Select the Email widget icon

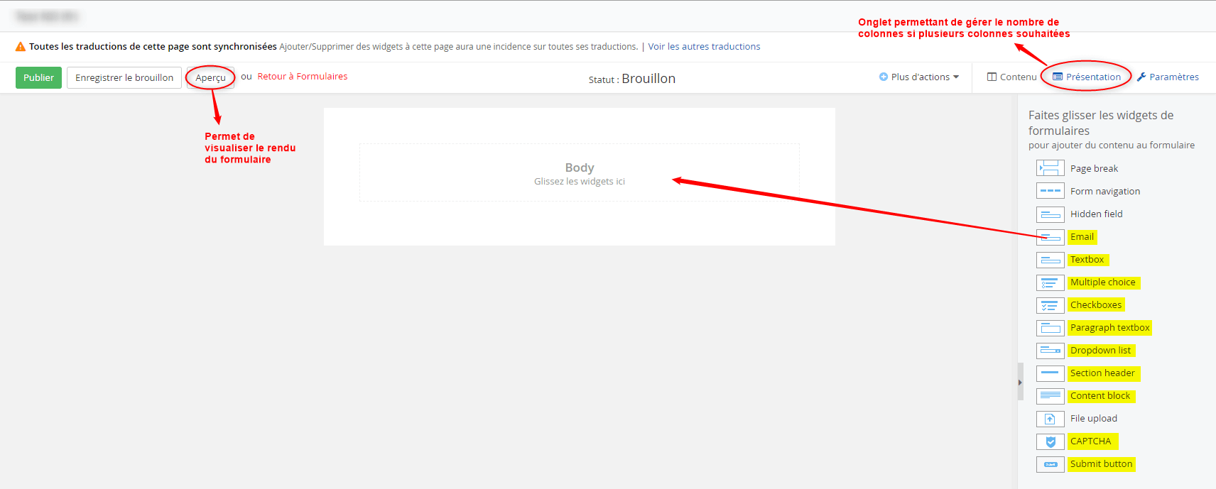[x=1050, y=237]
